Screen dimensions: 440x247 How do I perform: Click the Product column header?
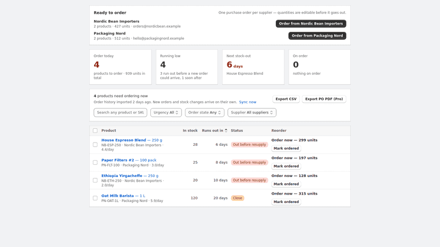pos(108,130)
